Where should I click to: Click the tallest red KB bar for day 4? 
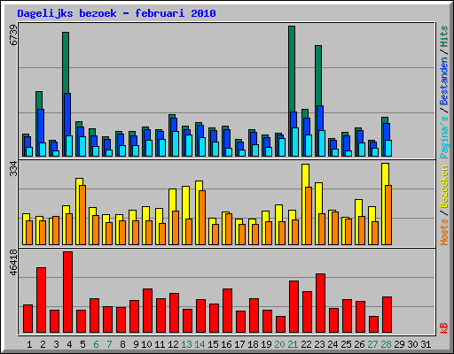tap(67, 292)
